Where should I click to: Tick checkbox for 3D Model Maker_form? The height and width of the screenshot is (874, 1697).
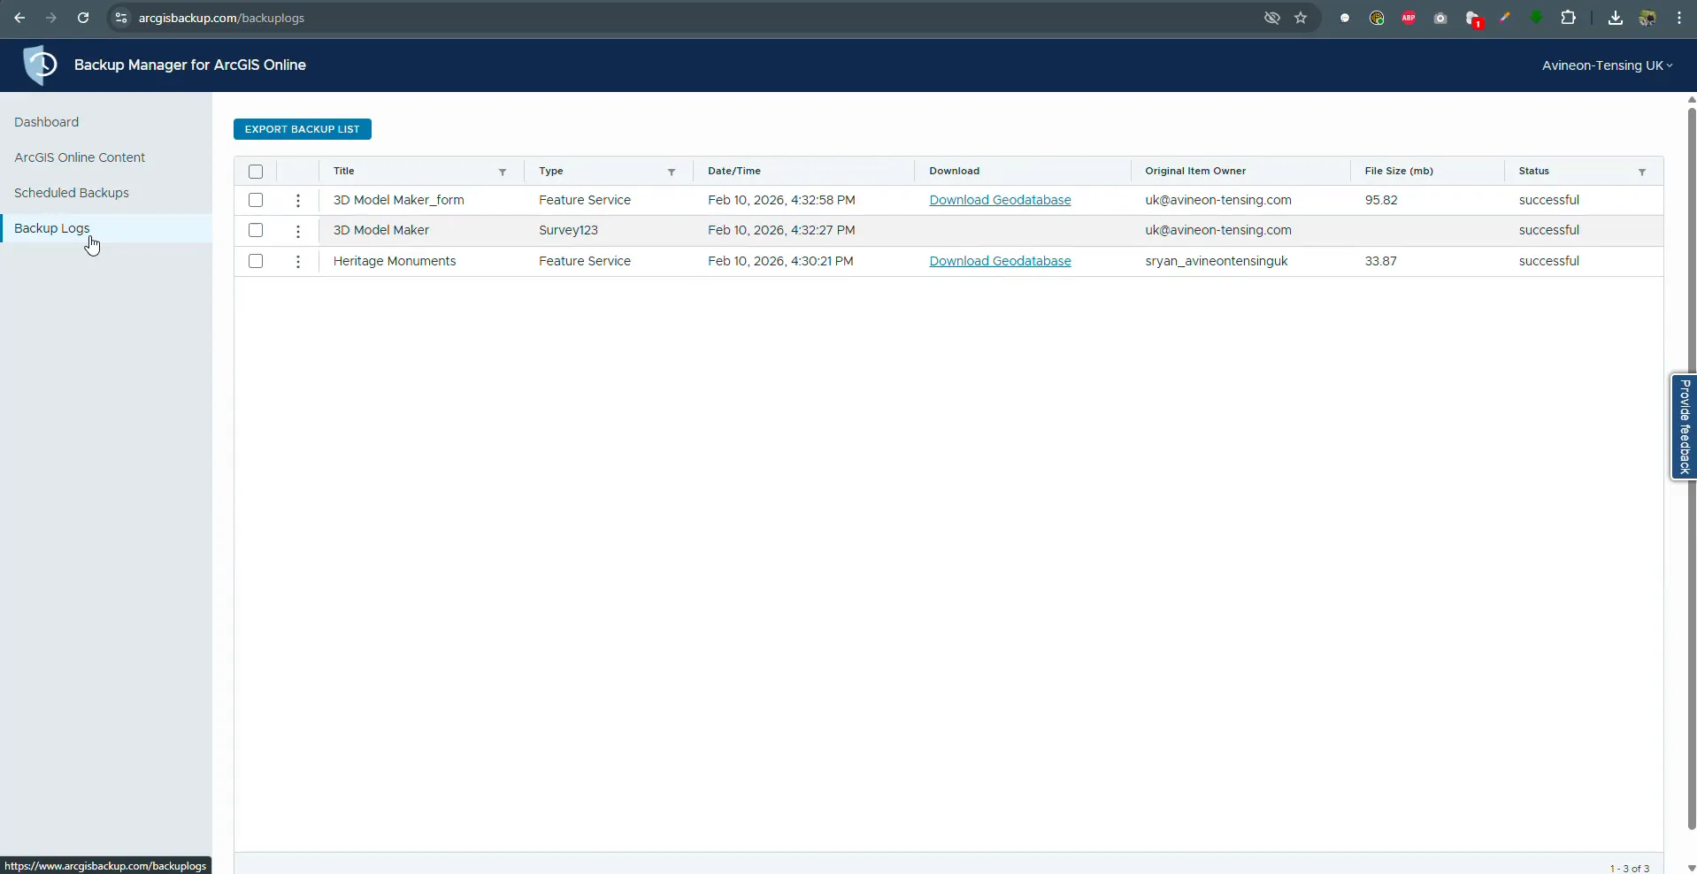click(x=256, y=200)
